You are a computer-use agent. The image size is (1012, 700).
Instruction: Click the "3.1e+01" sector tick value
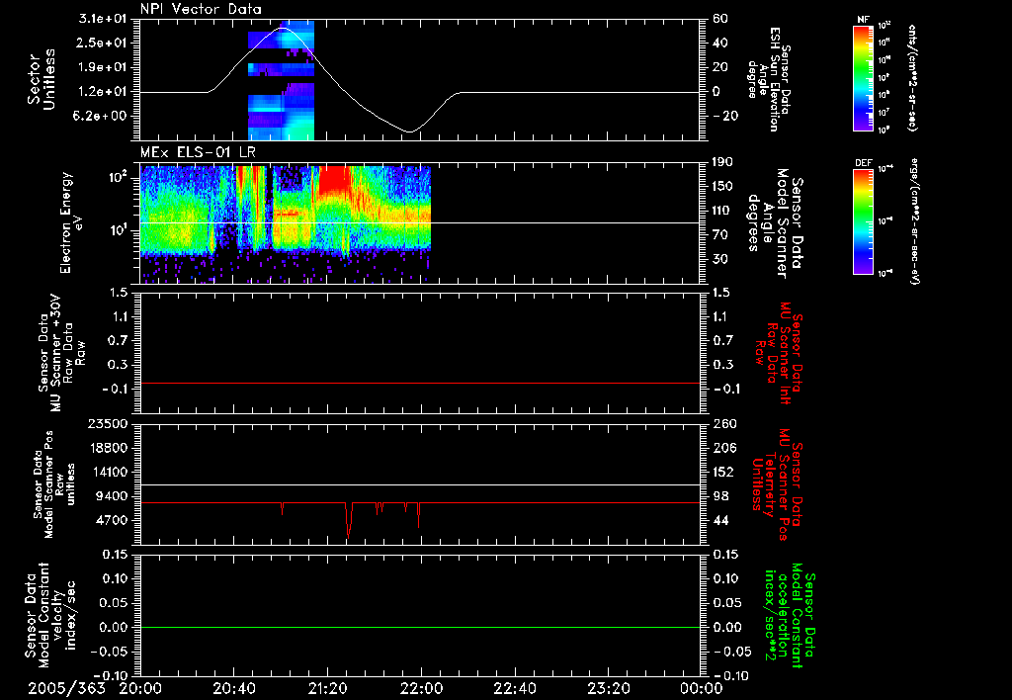(x=104, y=19)
